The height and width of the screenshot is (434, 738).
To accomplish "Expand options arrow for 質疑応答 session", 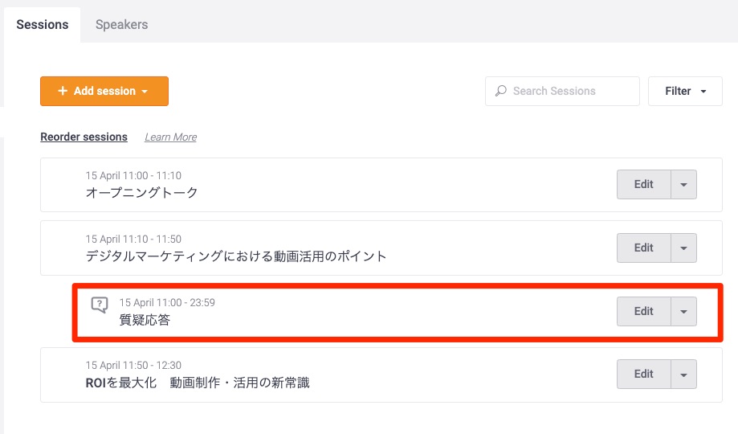I will click(683, 311).
